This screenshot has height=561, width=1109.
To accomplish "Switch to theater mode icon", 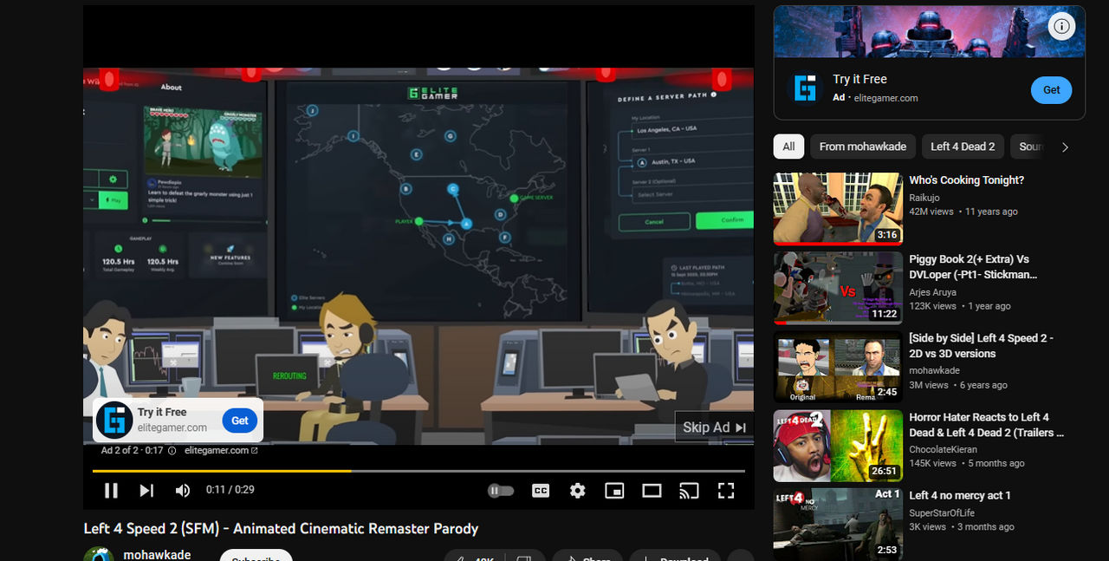I will 652,491.
